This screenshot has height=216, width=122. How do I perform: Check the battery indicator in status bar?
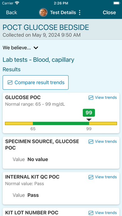coord(116,3)
